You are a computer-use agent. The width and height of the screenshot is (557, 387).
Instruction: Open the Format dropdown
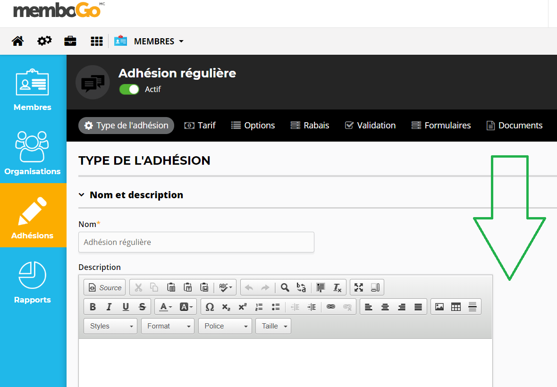(168, 326)
